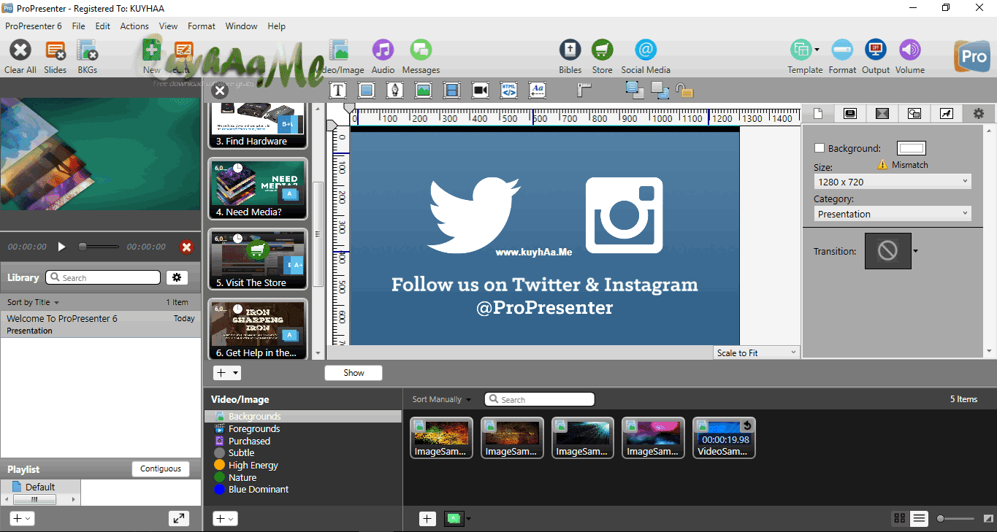Bring the selected object forward
997x532 pixels.
(635, 90)
